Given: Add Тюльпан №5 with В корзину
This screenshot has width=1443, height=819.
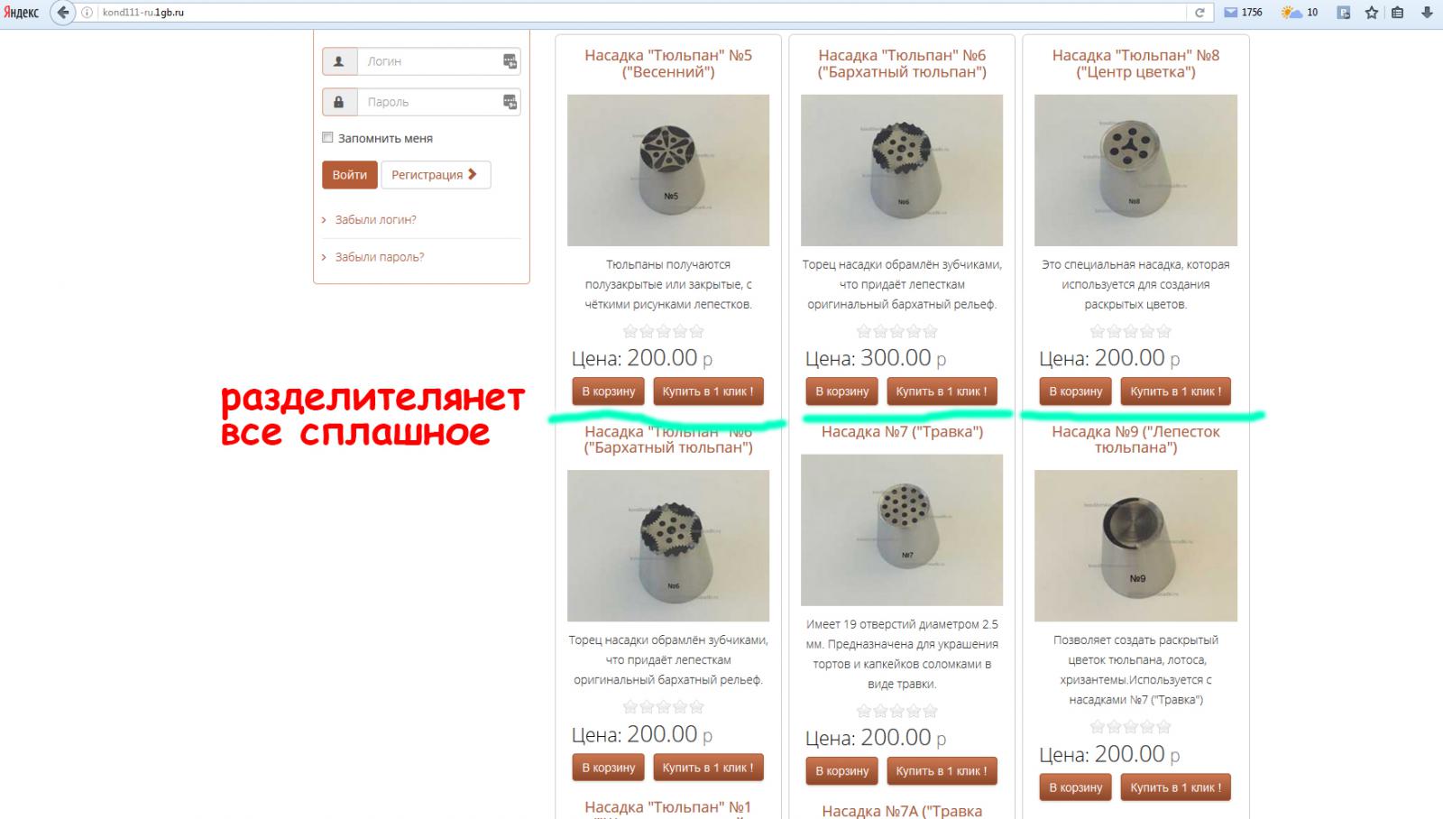Looking at the screenshot, I should coord(609,391).
